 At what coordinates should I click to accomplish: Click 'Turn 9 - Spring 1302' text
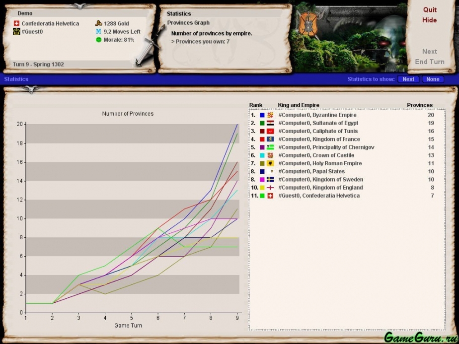click(38, 65)
